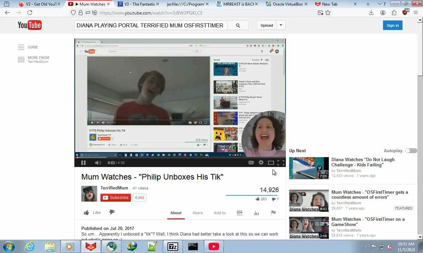The image size is (423, 253).
Task: Open 'OSFirstTimer gets a countless amount of errors' title
Action: (370, 195)
